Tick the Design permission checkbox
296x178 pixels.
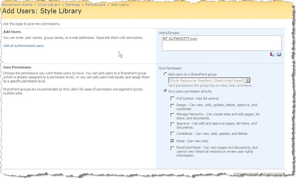coord(172,105)
